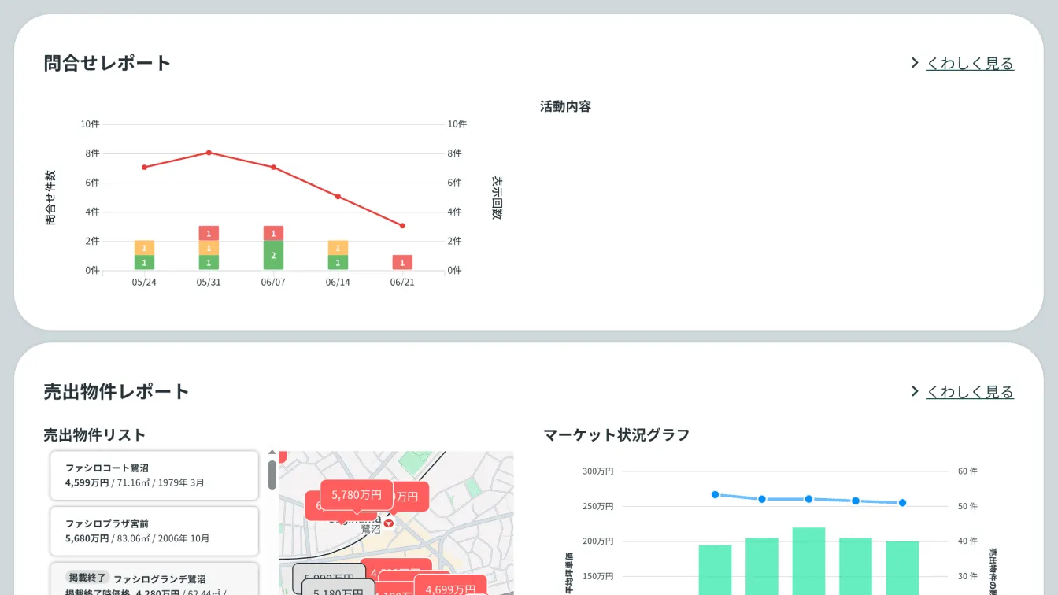The height and width of the screenshot is (595, 1058).
Task: Select the ファシロコート鷺沼 property card
Action: [154, 475]
